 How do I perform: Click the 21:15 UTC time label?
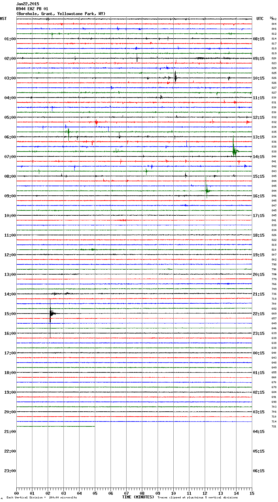pos(259,294)
